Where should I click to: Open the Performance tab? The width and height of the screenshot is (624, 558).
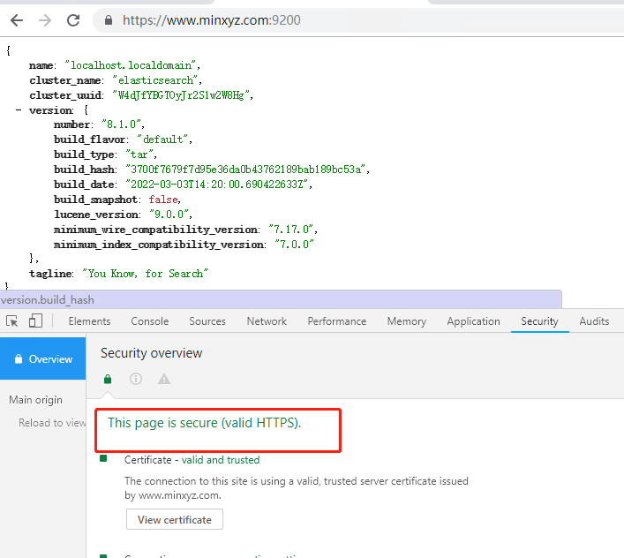[x=336, y=321]
